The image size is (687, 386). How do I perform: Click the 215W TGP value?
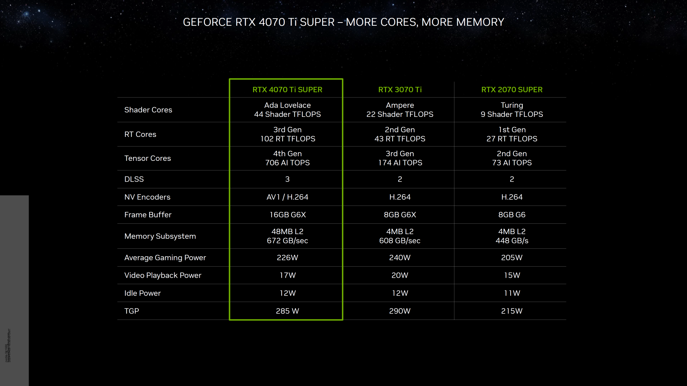pyautogui.click(x=512, y=311)
